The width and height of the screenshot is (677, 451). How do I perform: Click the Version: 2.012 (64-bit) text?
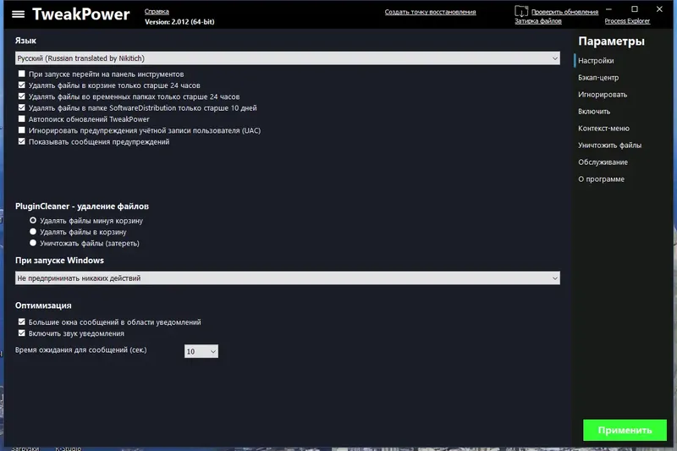coord(179,22)
